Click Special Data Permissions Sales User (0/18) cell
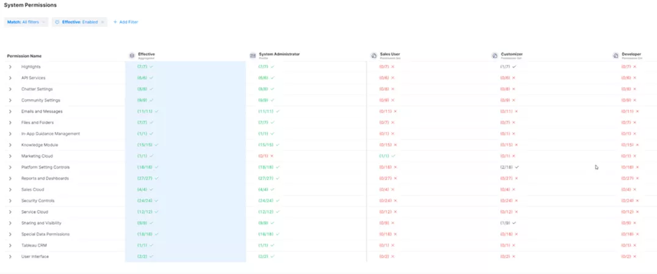Image resolution: width=657 pixels, height=274 pixels. point(388,234)
